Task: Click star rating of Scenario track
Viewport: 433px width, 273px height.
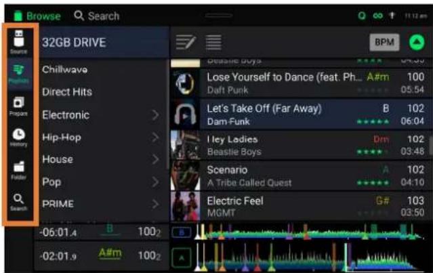Action: pyautogui.click(x=373, y=182)
